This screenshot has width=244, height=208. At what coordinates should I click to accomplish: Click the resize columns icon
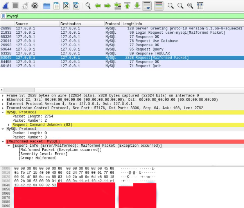click(200, 5)
